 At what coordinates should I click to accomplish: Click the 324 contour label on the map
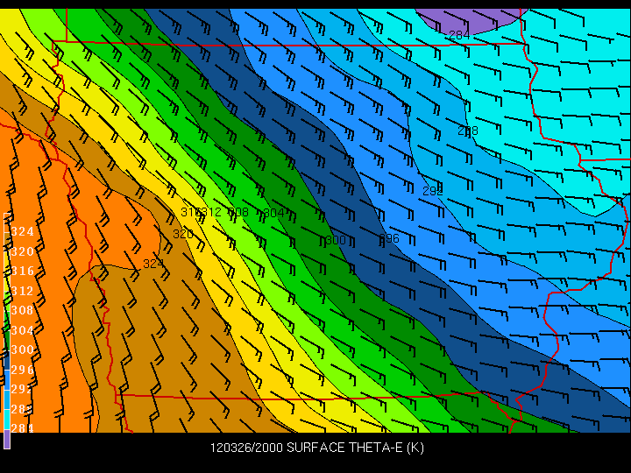(x=153, y=264)
